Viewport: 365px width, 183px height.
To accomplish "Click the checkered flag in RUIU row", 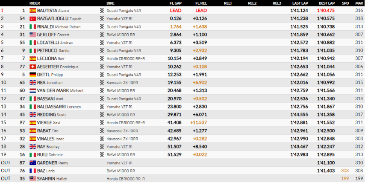I will tap(102, 155).
